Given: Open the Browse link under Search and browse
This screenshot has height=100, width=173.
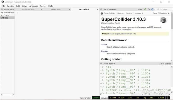Looking at the screenshot, I should tap(104, 51).
